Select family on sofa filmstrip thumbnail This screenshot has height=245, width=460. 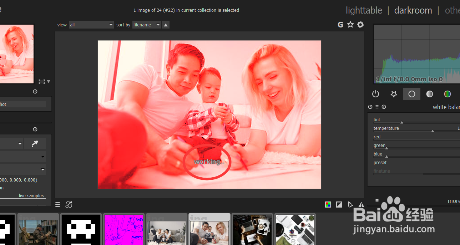click(167, 229)
